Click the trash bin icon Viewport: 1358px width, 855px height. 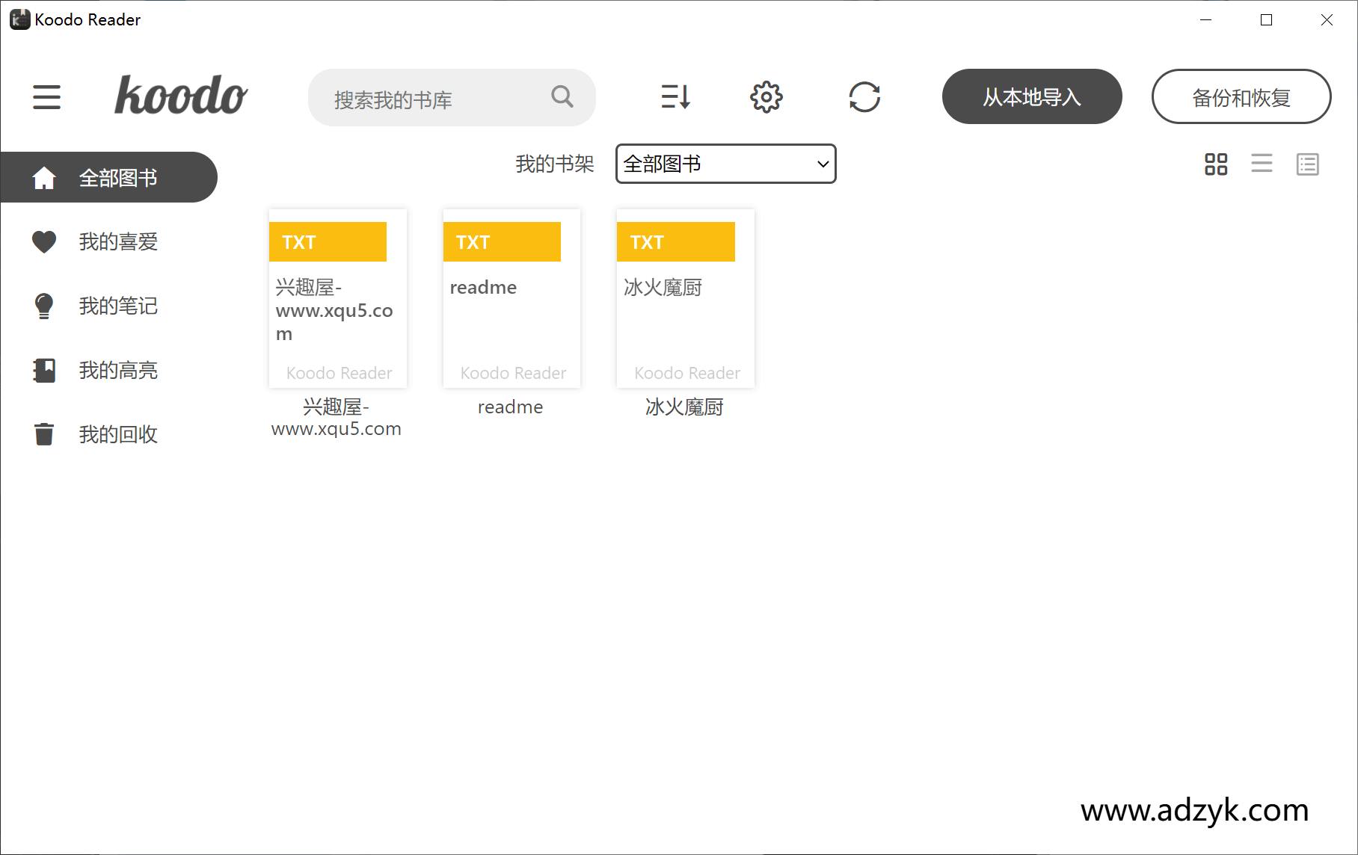tap(44, 434)
